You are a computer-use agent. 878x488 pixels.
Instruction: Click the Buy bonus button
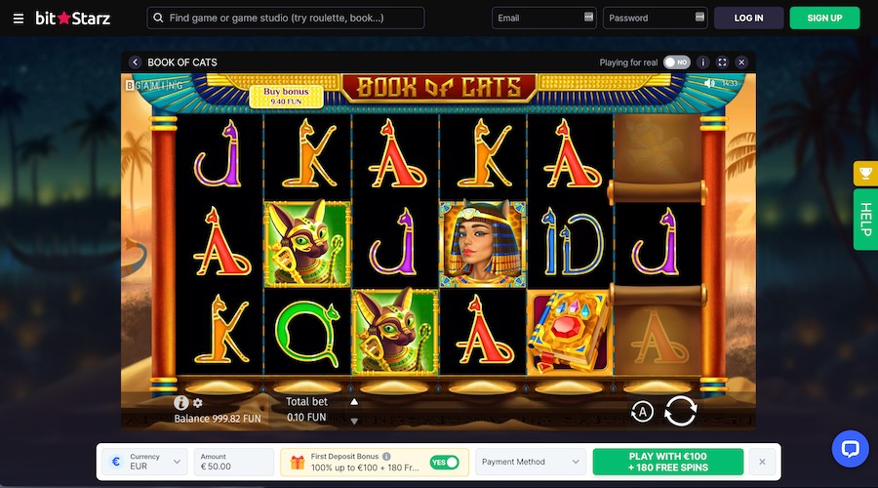click(286, 97)
